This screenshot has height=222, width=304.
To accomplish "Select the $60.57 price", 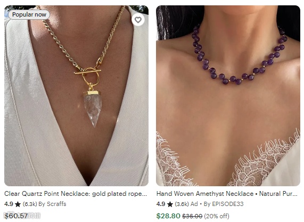I will (x=16, y=216).
